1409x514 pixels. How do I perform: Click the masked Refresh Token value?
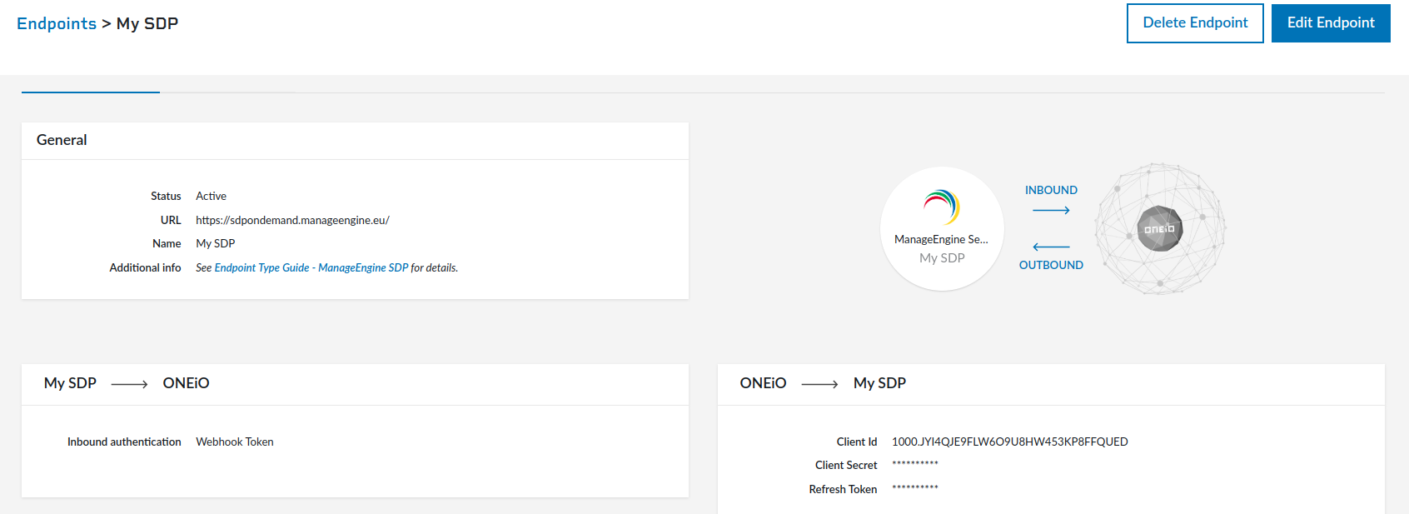(x=915, y=489)
